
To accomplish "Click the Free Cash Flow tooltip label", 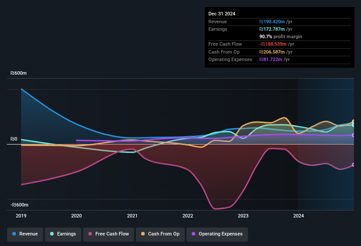I will (x=225, y=44).
